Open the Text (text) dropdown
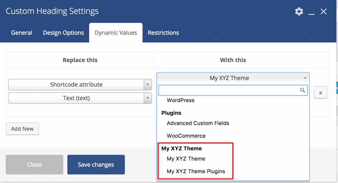The height and width of the screenshot is (183, 338). click(x=80, y=98)
